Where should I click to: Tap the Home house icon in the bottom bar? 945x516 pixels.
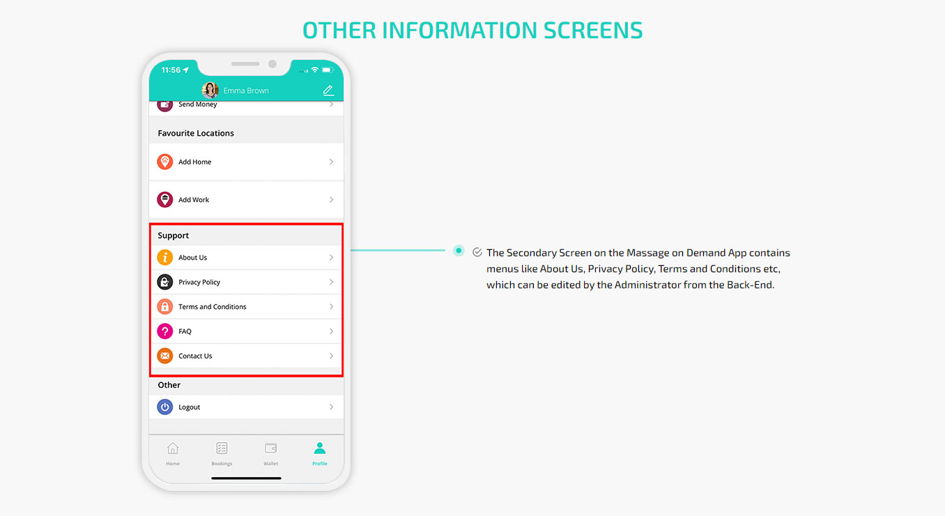173,448
